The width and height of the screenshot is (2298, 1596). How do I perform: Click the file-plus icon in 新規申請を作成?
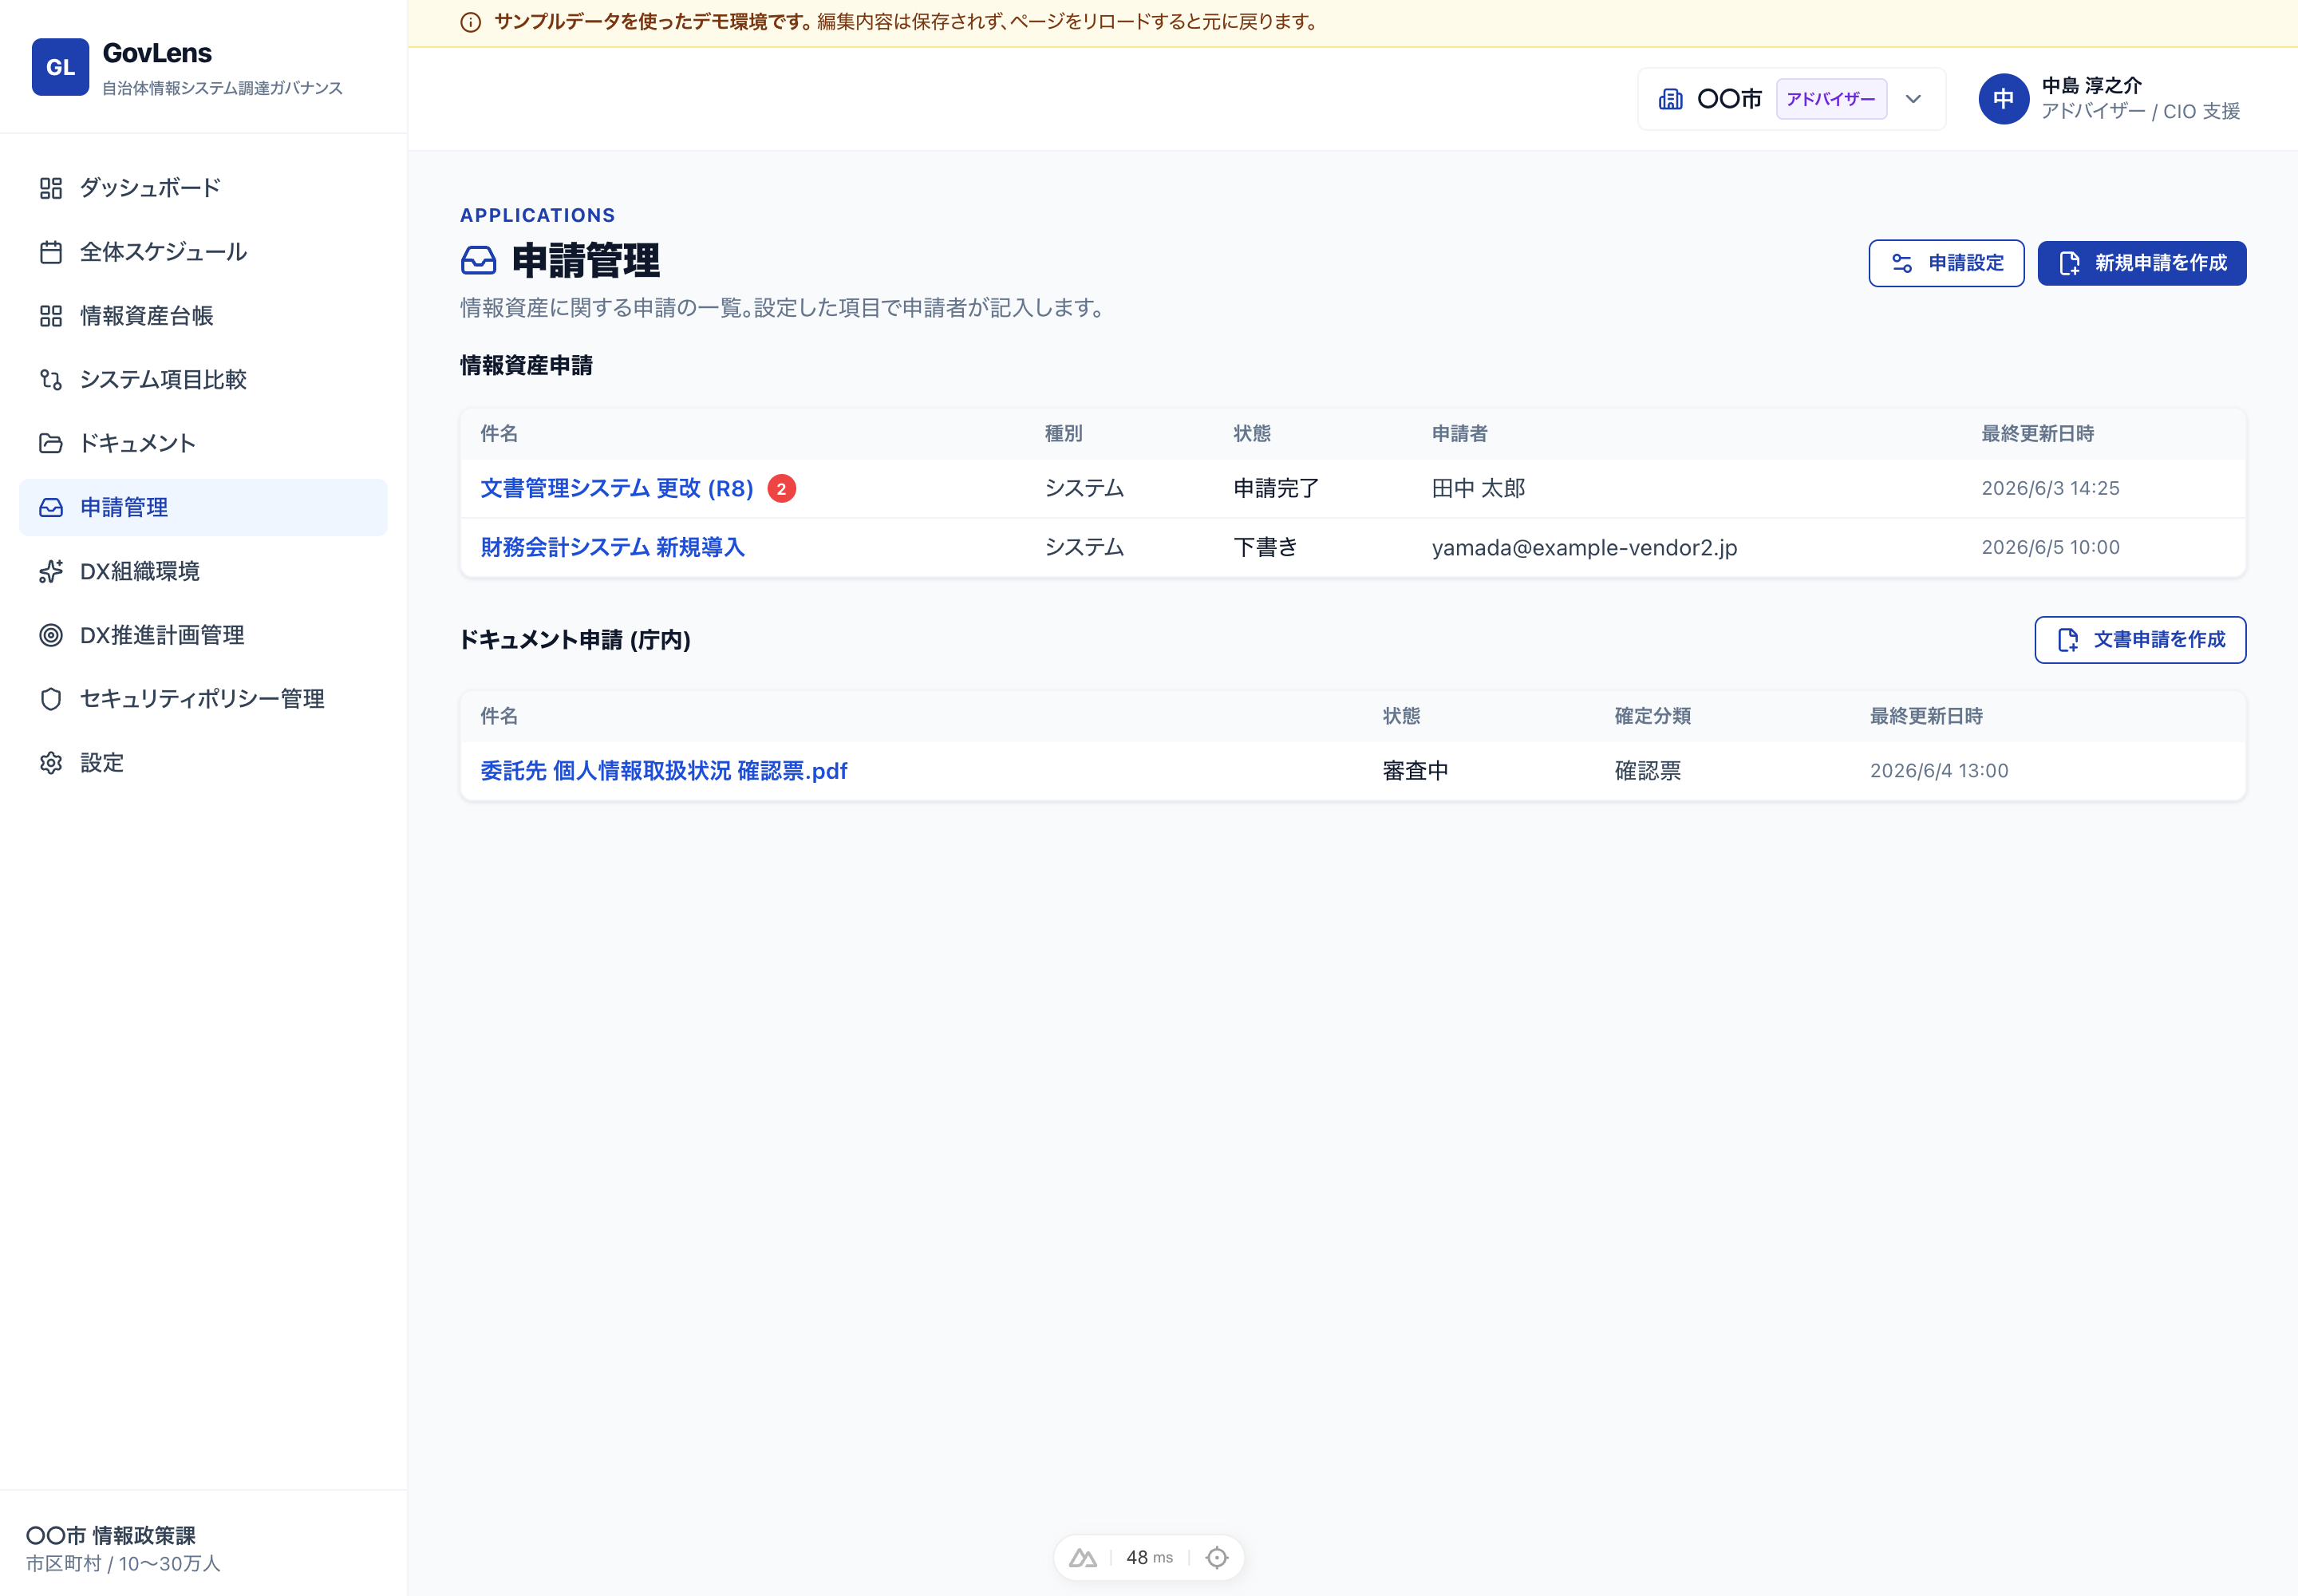tap(2070, 263)
